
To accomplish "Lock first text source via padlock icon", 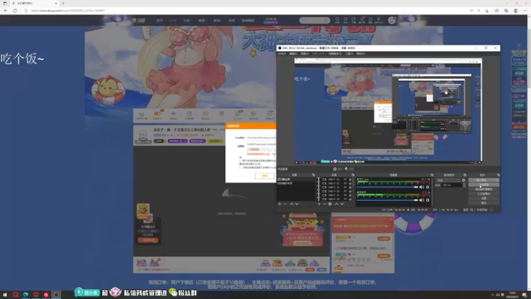I will coord(350,179).
